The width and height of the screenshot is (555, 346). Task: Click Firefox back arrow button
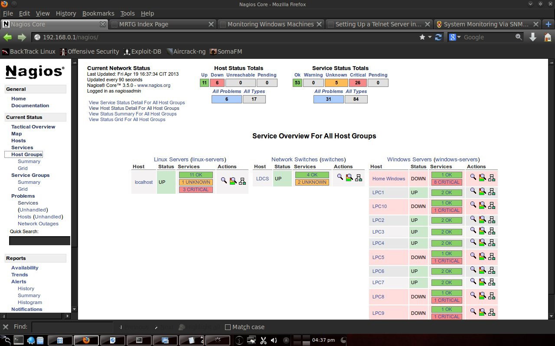tap(7, 37)
